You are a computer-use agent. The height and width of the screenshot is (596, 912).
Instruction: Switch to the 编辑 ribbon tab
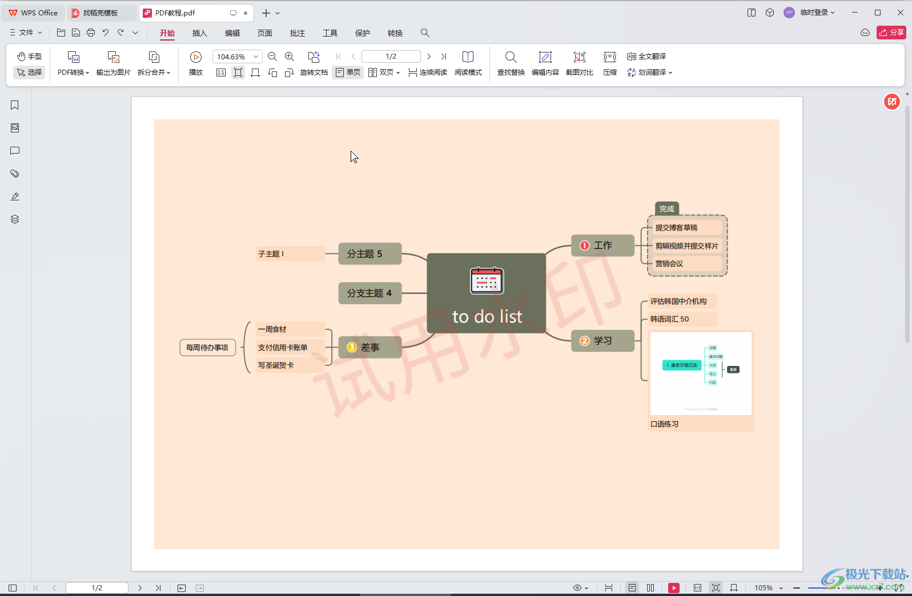point(232,33)
